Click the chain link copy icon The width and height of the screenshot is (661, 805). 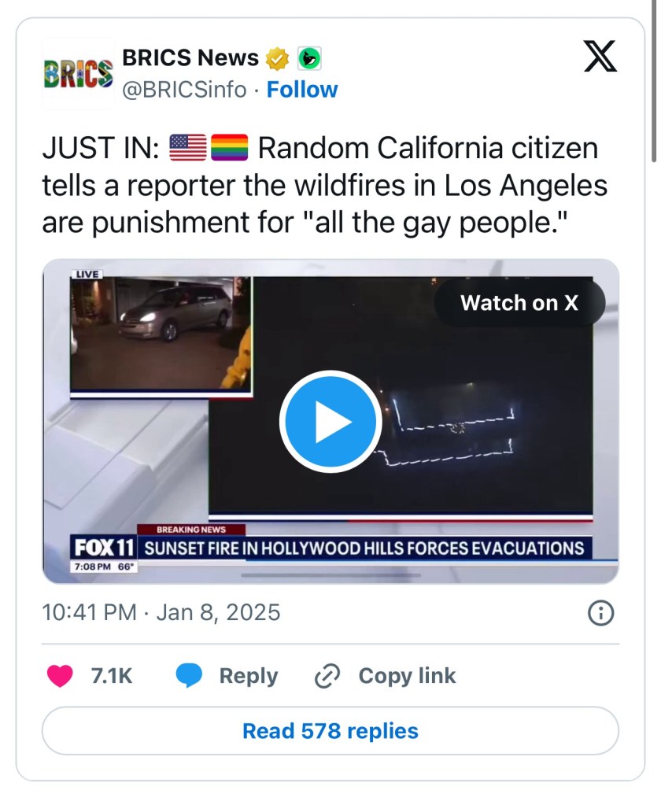point(326,676)
